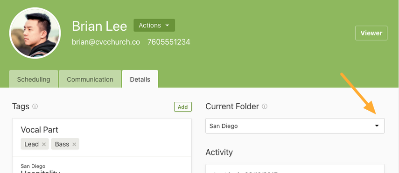Click the Lead tag label
The height and width of the screenshot is (173, 399).
[x=32, y=144]
